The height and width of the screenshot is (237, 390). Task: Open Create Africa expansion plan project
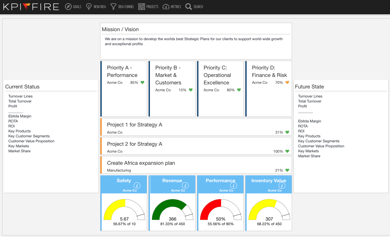click(141, 163)
